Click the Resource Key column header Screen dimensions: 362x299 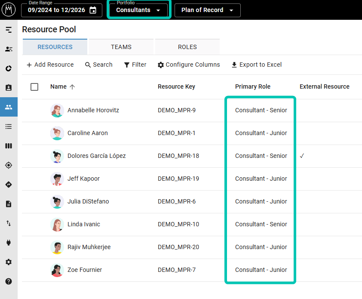(176, 86)
